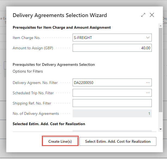Click the Prerequisites for Item Charge heading
This screenshot has height=159, width=167.
[x=62, y=27]
